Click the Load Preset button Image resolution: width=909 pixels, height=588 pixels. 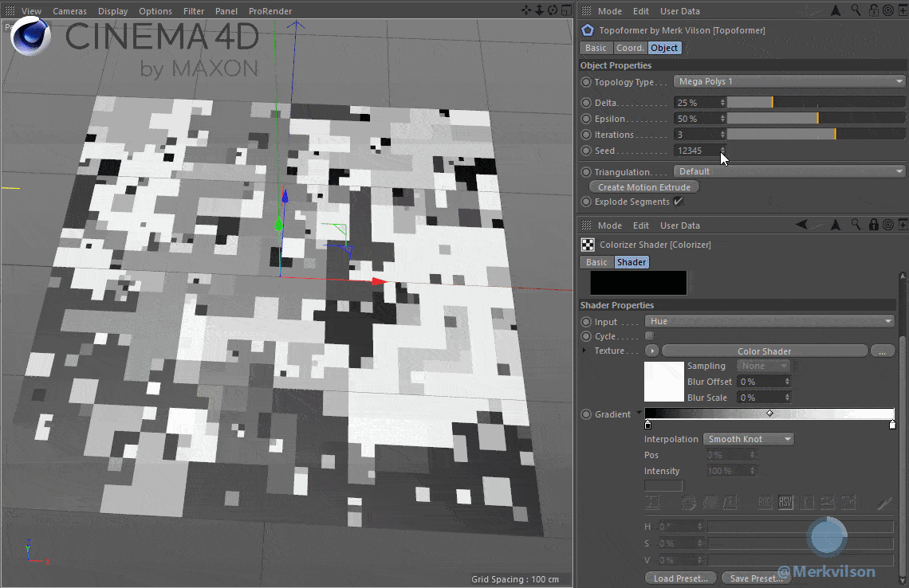679,578
